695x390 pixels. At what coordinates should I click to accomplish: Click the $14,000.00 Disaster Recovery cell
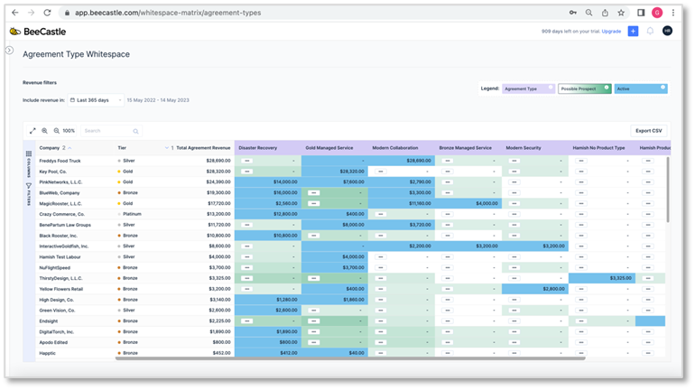[x=268, y=182]
